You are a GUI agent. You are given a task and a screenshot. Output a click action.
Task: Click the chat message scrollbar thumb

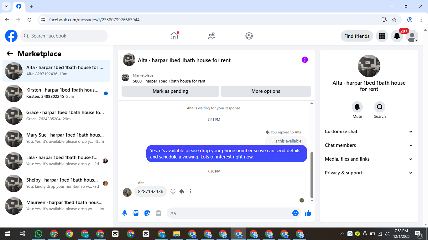[x=312, y=175]
